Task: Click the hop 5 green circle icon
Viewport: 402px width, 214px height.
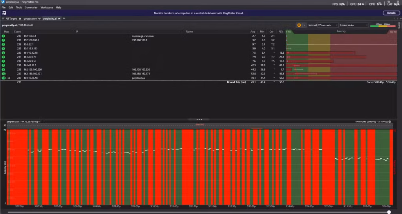Action: 4,53
